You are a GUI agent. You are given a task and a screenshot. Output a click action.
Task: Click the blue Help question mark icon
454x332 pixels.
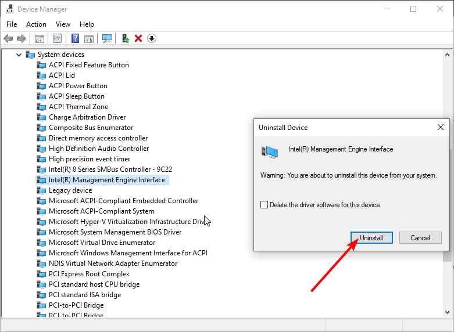click(75, 38)
